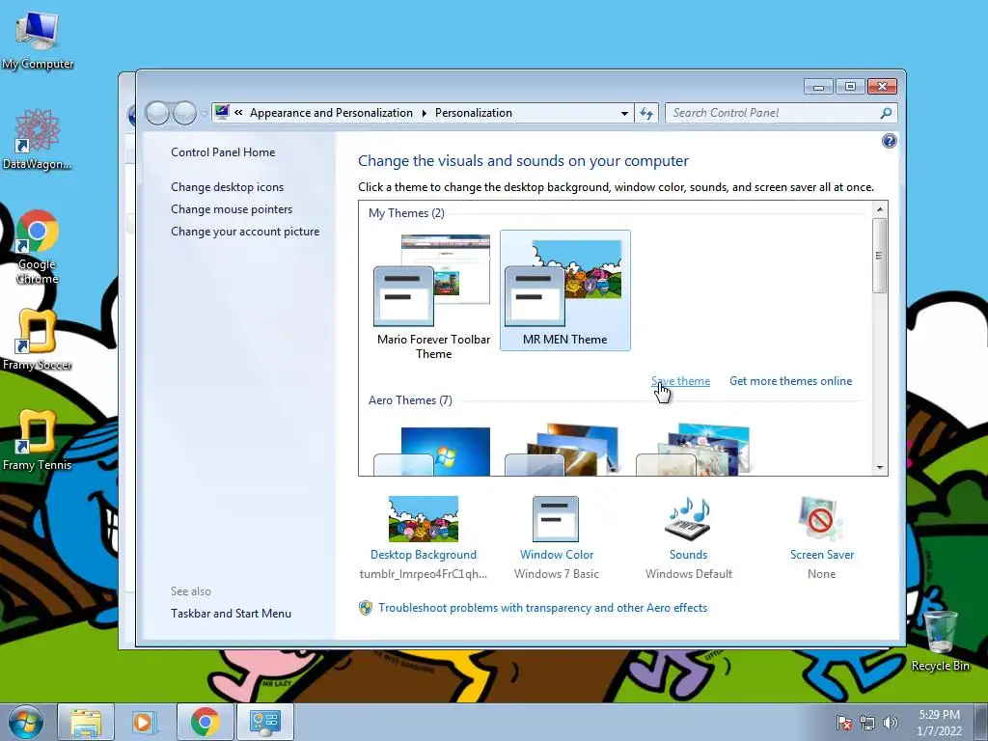The height and width of the screenshot is (741, 988).
Task: Click the Save theme link
Action: point(680,380)
